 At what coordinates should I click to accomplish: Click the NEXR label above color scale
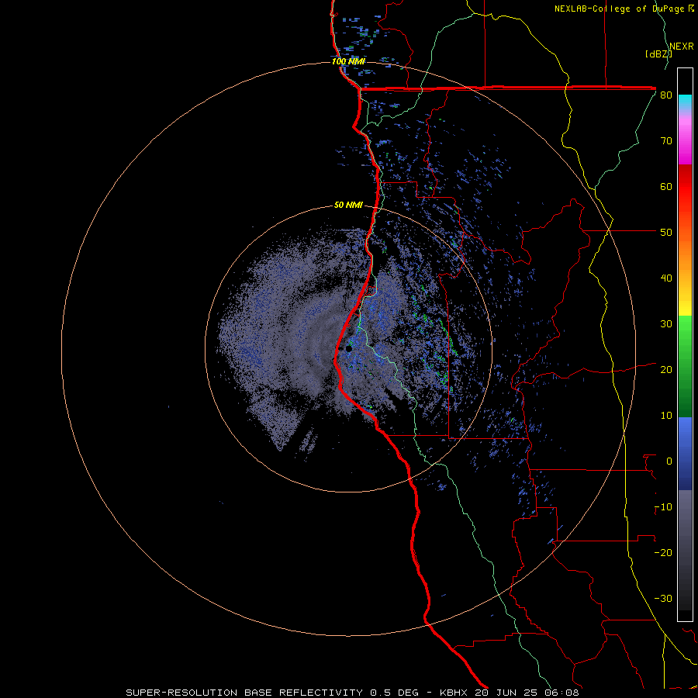tap(682, 47)
